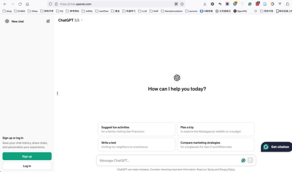Bookmark this page with the star icon

pos(182,4)
